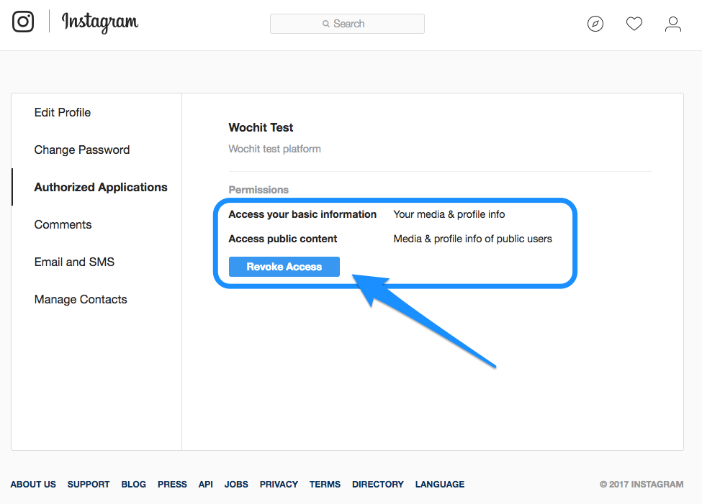Click the 'Wochit test platform' description
The width and height of the screenshot is (702, 504).
[x=274, y=149]
